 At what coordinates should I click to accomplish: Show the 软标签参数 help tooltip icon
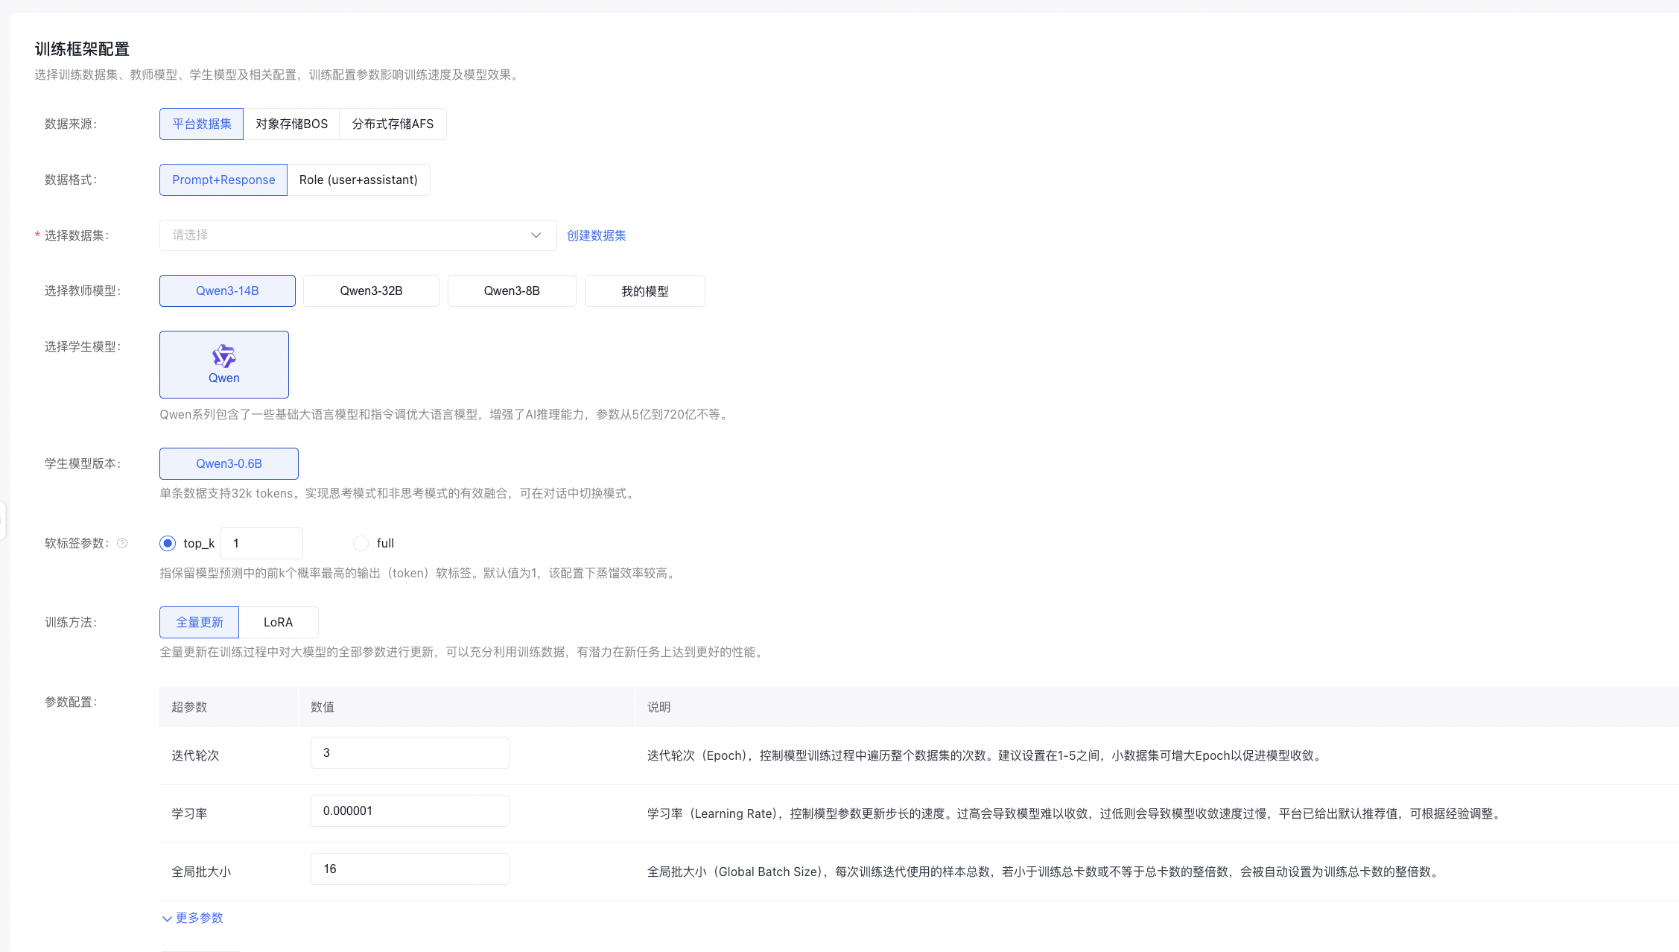point(122,543)
